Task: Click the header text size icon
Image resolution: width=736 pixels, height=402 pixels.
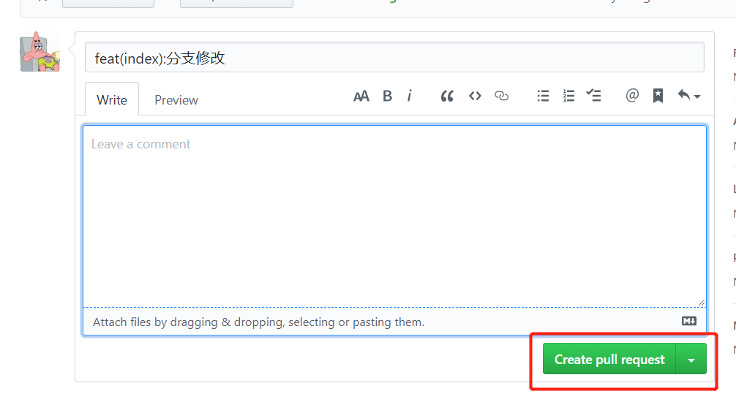Action: click(x=361, y=96)
